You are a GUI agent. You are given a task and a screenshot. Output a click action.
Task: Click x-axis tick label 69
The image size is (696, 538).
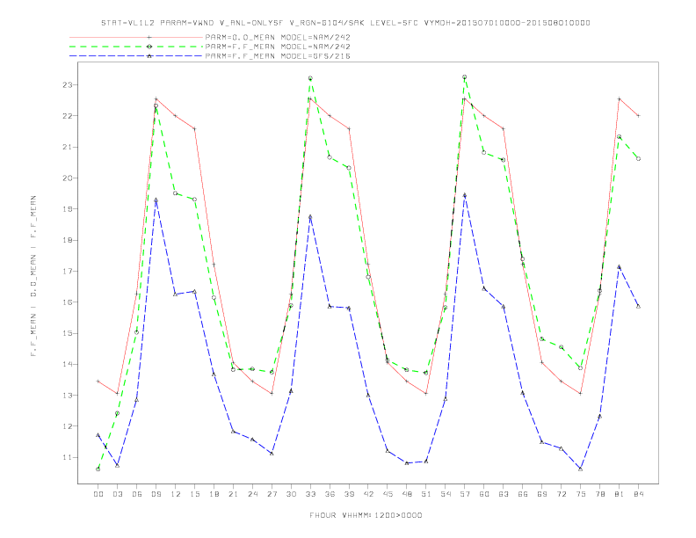(x=542, y=494)
